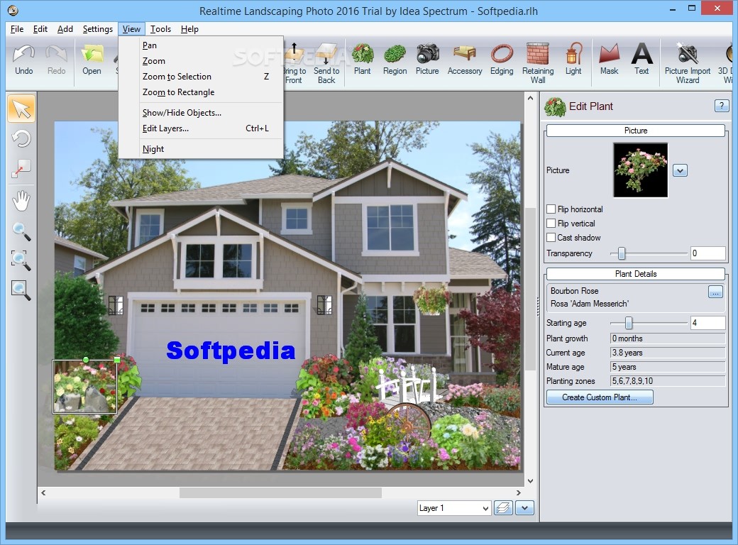Click the Redo toolbar icon
Viewport: 738px width, 545px height.
point(56,60)
